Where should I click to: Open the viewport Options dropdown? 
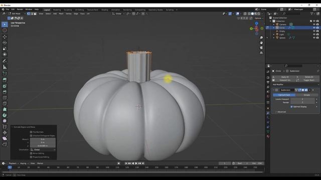[x=259, y=18]
